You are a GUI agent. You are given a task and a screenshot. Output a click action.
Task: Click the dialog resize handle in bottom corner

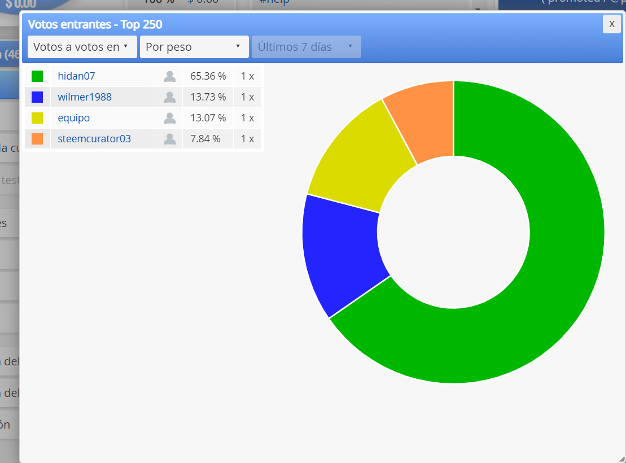[x=621, y=459]
